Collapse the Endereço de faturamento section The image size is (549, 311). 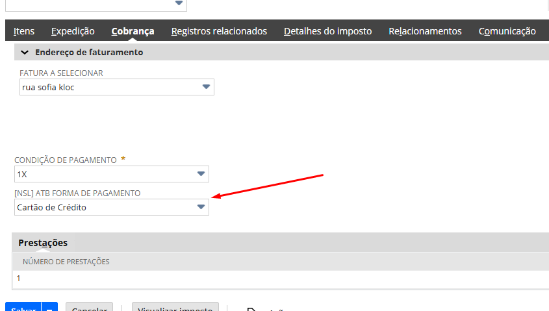point(25,52)
